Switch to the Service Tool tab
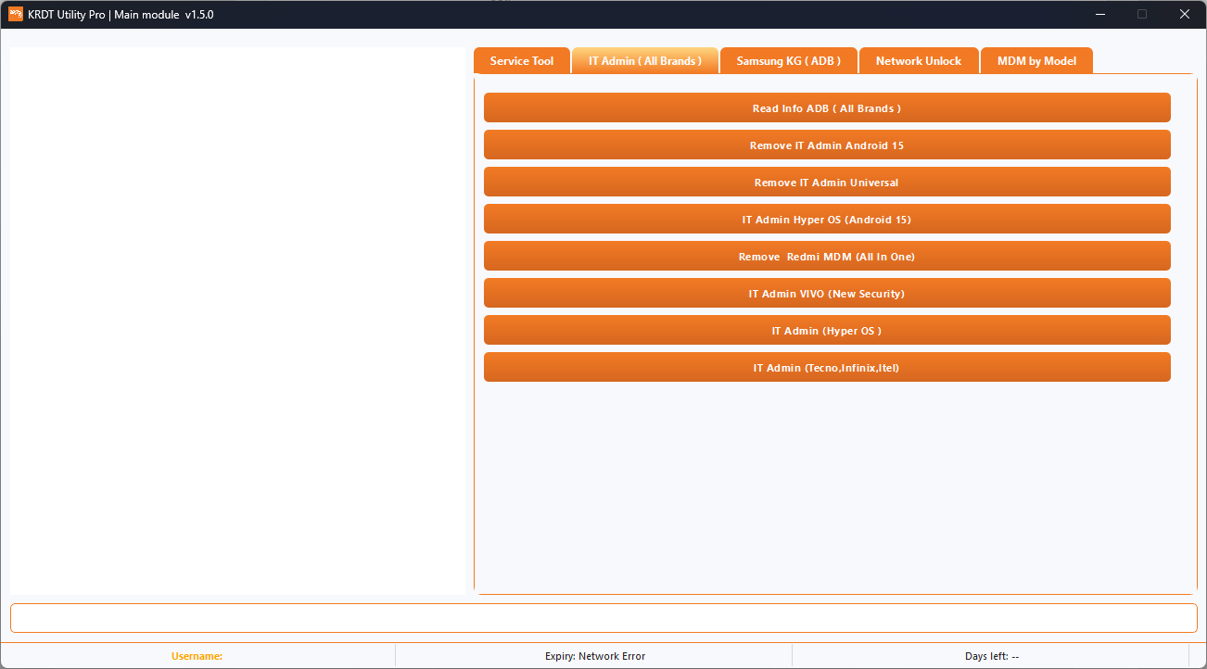Screen dimensions: 1207x669 (x=521, y=60)
